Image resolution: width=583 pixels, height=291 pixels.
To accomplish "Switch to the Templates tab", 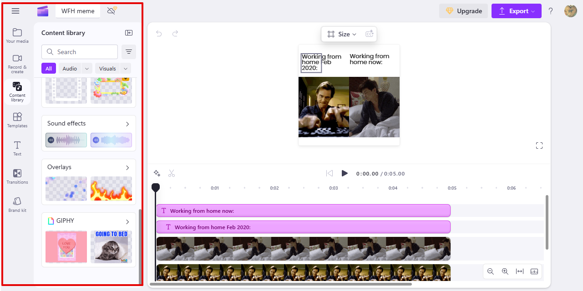I will (x=17, y=119).
